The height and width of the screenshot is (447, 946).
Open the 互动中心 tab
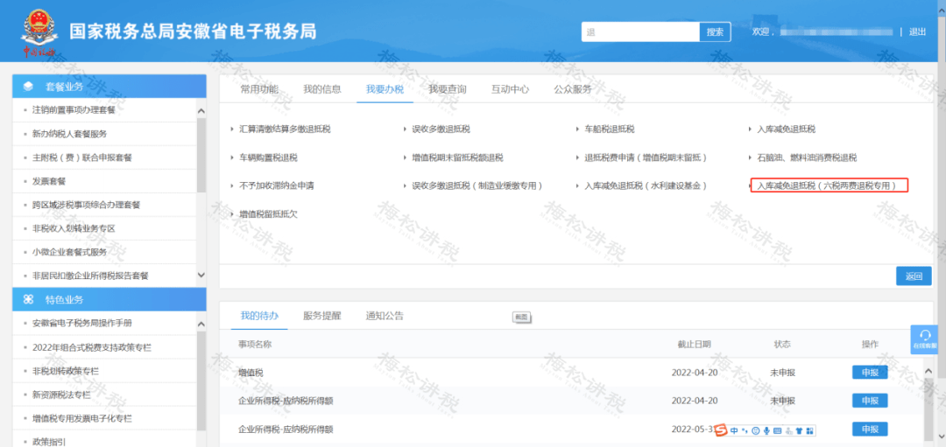tap(510, 89)
